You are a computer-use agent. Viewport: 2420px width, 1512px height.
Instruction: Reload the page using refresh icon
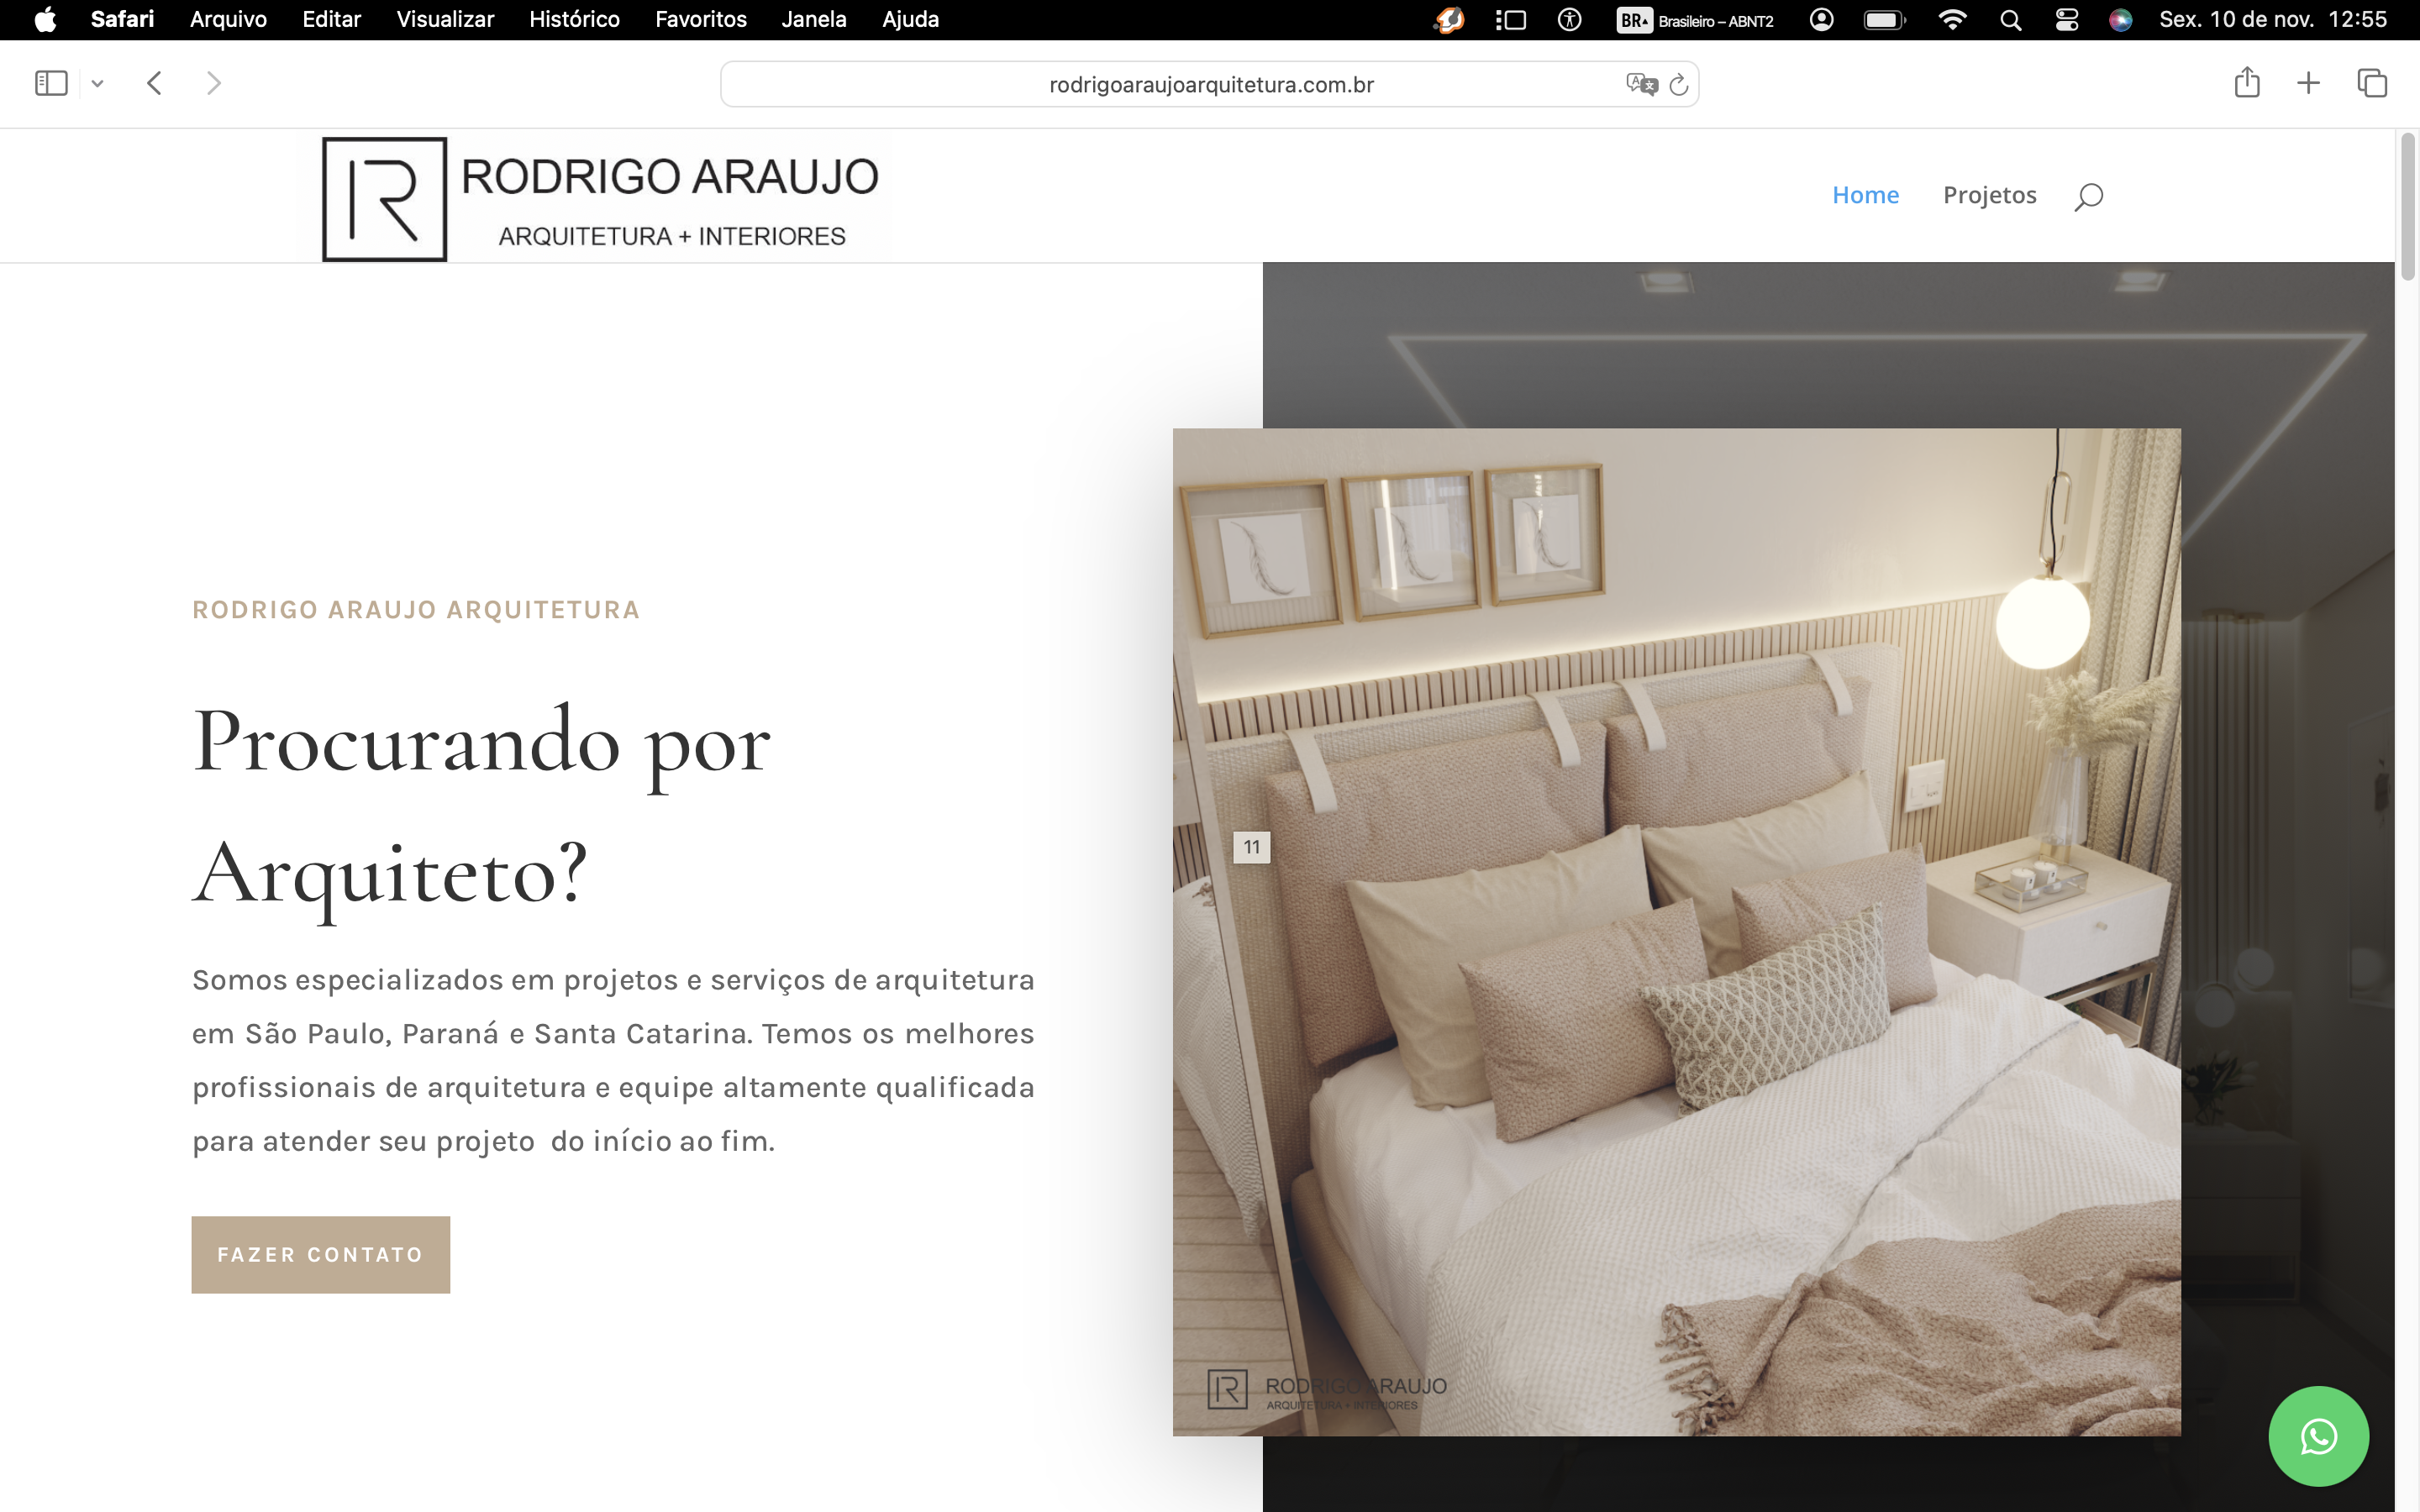[1679, 85]
